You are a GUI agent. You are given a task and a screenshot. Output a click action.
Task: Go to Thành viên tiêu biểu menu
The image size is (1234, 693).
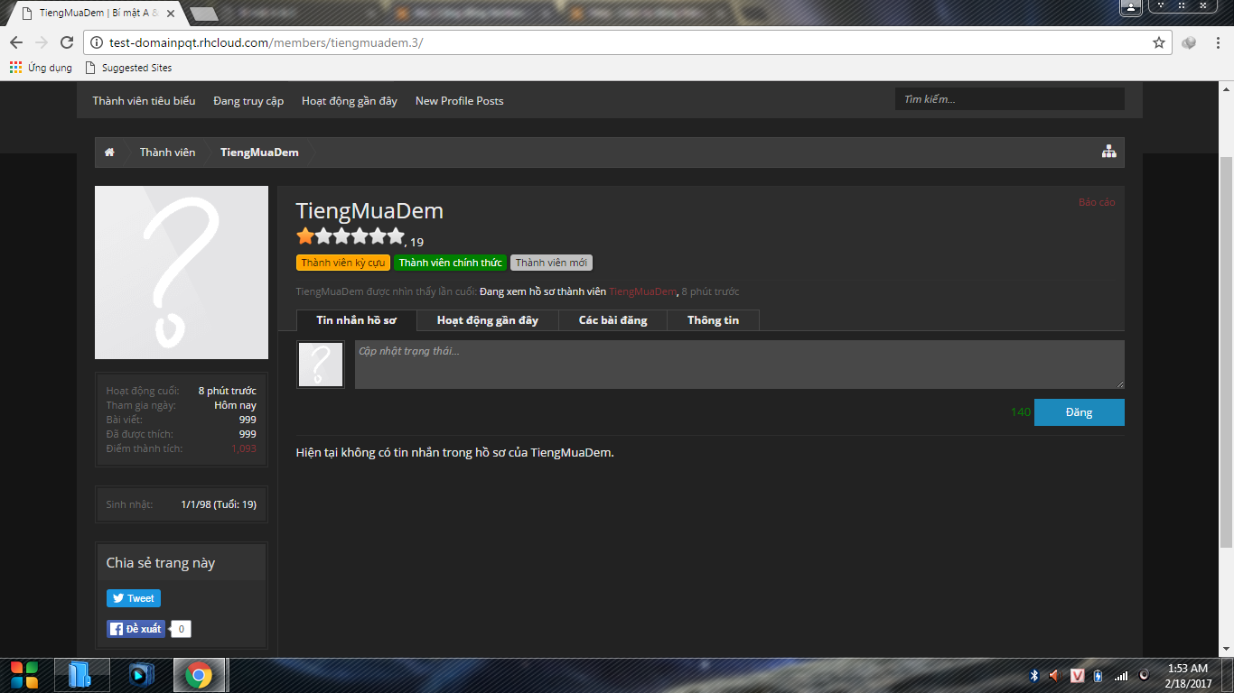144,101
